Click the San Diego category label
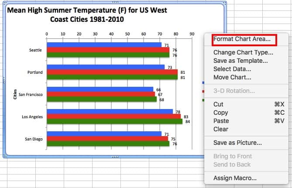The height and width of the screenshot is (188, 292). pos(34,139)
